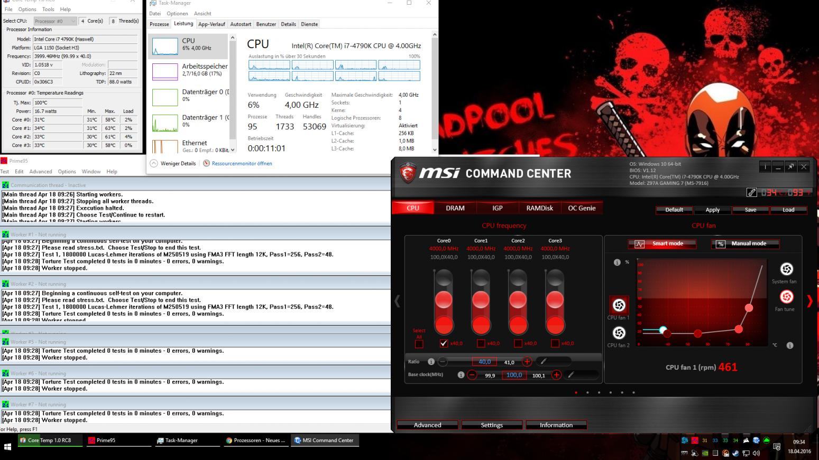Image resolution: width=819 pixels, height=460 pixels.
Task: Increase Ratio with the plus button
Action: (x=527, y=362)
